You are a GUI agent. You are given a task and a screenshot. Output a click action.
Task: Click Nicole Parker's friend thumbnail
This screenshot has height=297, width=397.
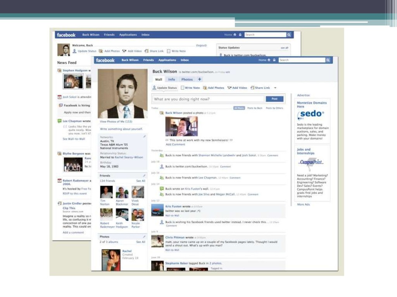[138, 215]
